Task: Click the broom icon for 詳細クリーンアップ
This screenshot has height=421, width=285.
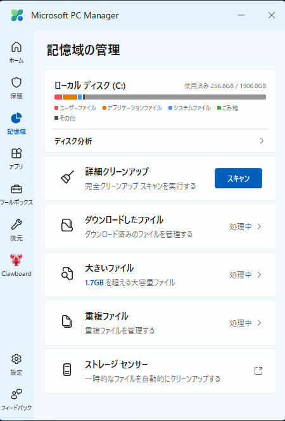Action: 67,178
